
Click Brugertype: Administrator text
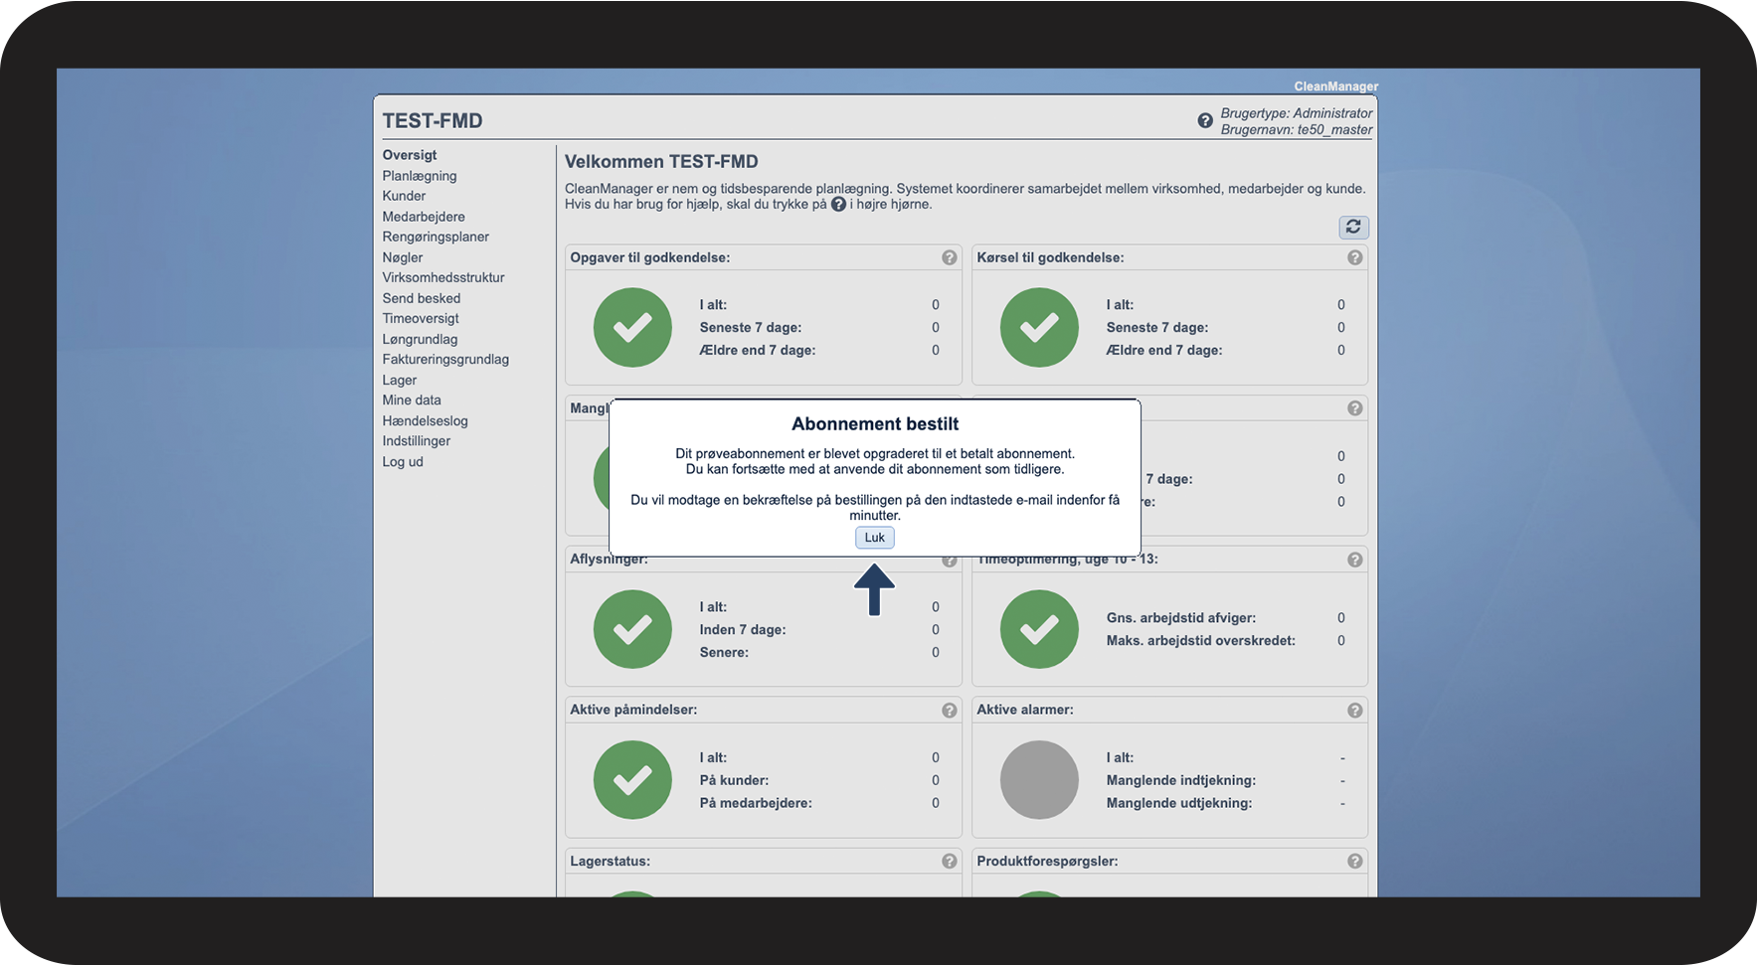(1297, 113)
